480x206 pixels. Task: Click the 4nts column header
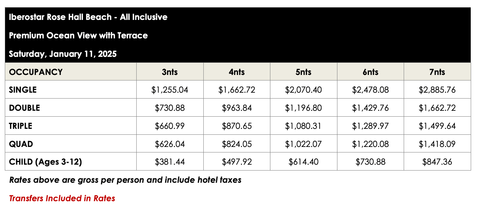pyautogui.click(x=237, y=72)
